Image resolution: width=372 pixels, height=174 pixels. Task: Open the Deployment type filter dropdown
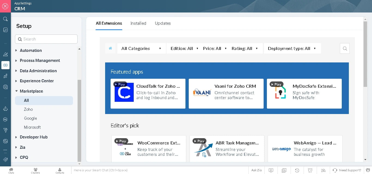pos(292,49)
